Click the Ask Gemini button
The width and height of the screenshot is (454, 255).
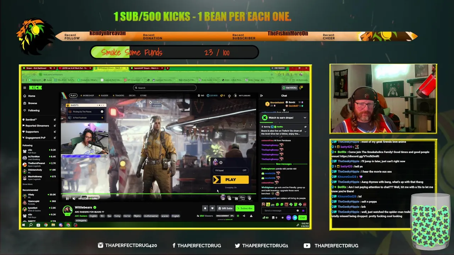[278, 68]
